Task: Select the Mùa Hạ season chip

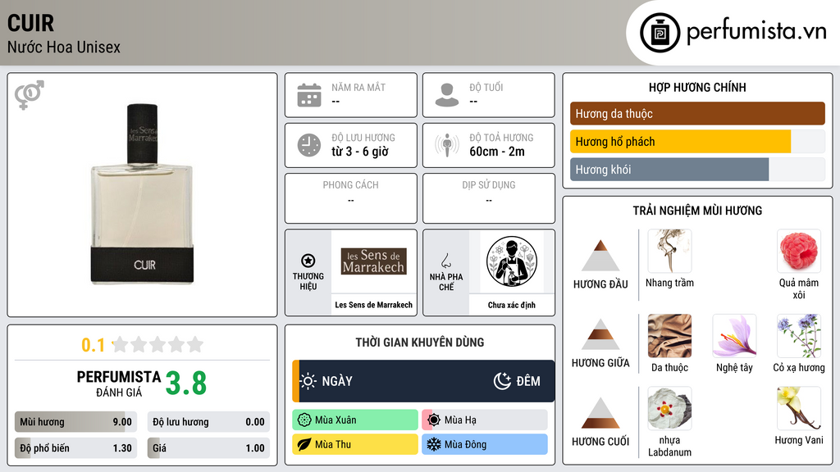Action: coord(485,420)
